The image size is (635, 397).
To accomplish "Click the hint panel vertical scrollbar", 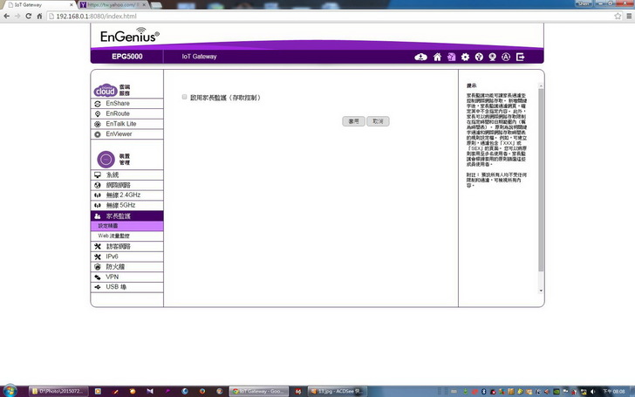I will tap(540, 175).
